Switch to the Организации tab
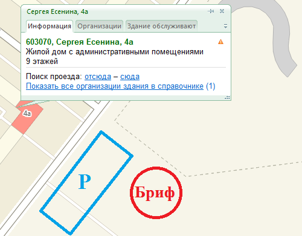Viewport: 302px width, 236px height. point(99,26)
